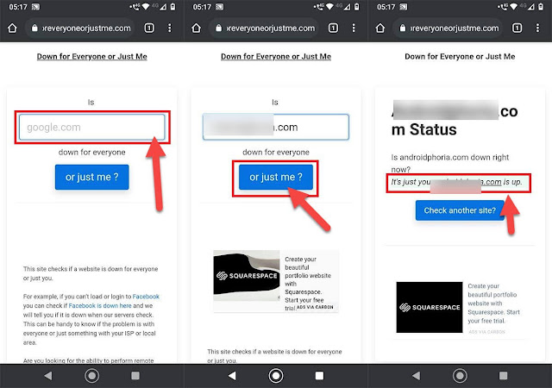
Task: Open the three-dot browser menu in middle phone
Action: (354, 28)
